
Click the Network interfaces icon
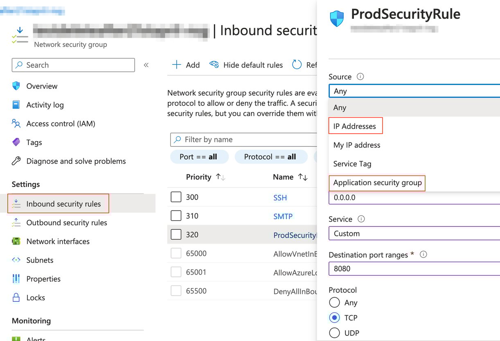point(16,241)
